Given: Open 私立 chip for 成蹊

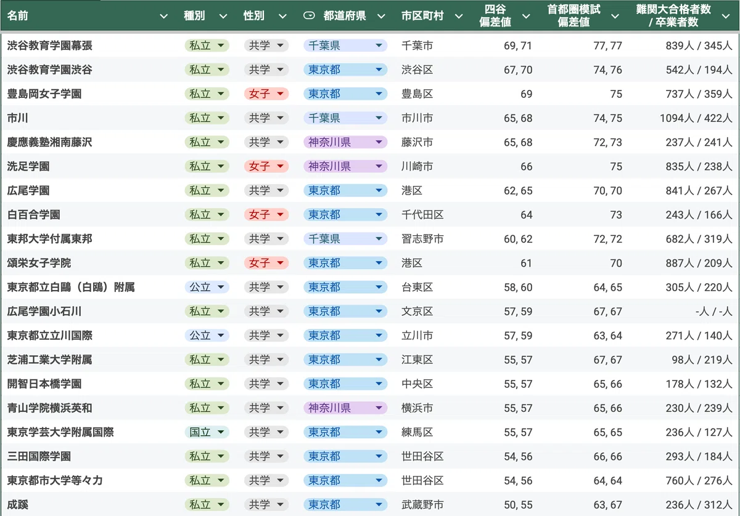Looking at the screenshot, I should click(207, 504).
